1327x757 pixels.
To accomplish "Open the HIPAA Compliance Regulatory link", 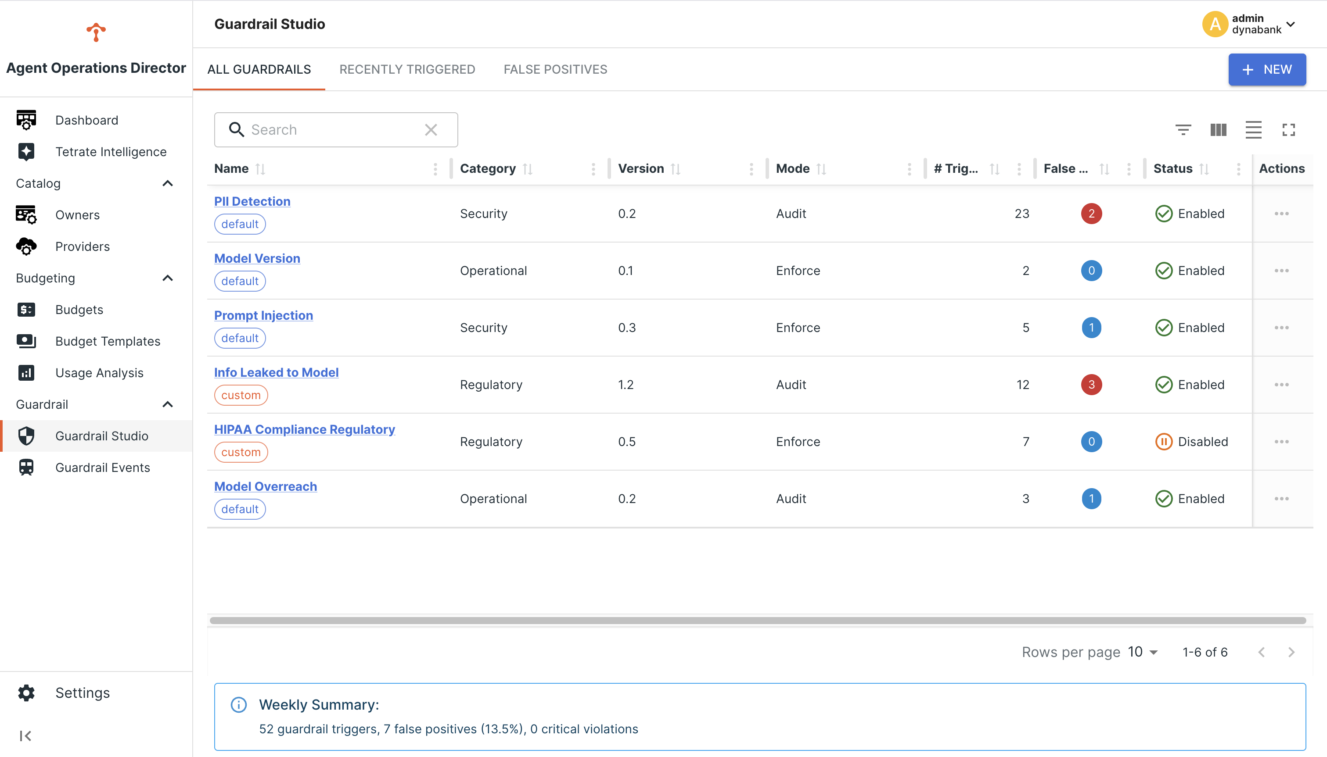I will [305, 429].
